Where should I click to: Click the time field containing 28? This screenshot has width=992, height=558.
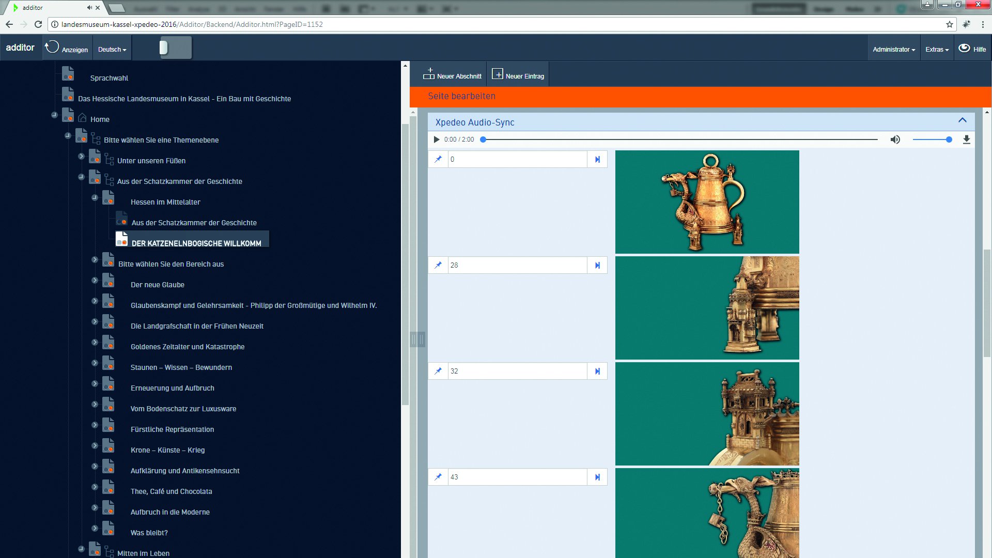(x=517, y=265)
